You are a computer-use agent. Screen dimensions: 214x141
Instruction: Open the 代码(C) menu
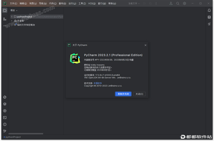pos(53,3)
